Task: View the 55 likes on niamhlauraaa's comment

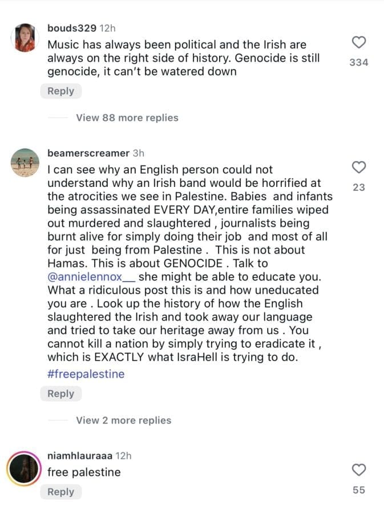Action: [x=359, y=488]
